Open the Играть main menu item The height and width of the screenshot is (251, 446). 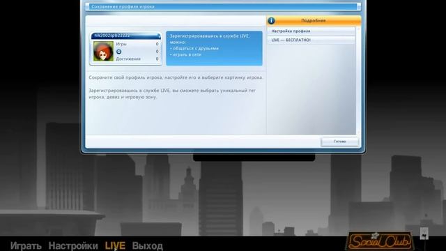(26, 245)
